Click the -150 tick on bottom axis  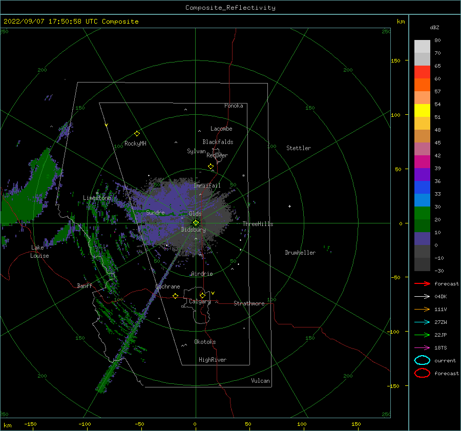pos(30,424)
